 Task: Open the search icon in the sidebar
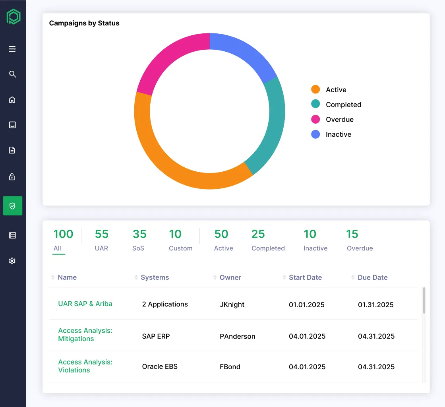pyautogui.click(x=12, y=74)
